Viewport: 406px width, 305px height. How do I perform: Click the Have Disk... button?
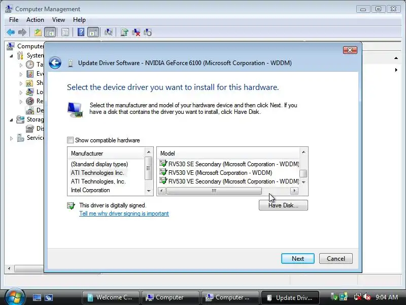pyautogui.click(x=283, y=205)
